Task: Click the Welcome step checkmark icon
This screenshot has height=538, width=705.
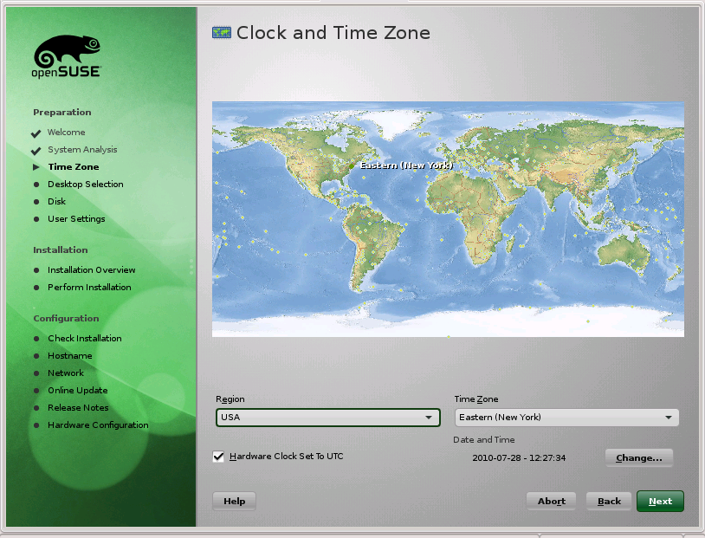Action: 36,133
